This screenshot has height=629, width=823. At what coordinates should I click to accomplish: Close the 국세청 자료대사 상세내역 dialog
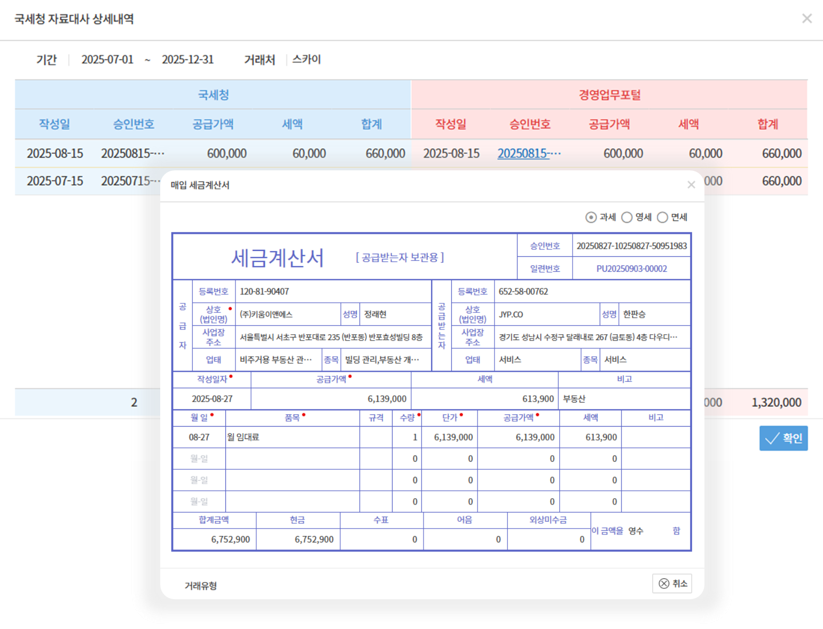click(x=806, y=19)
